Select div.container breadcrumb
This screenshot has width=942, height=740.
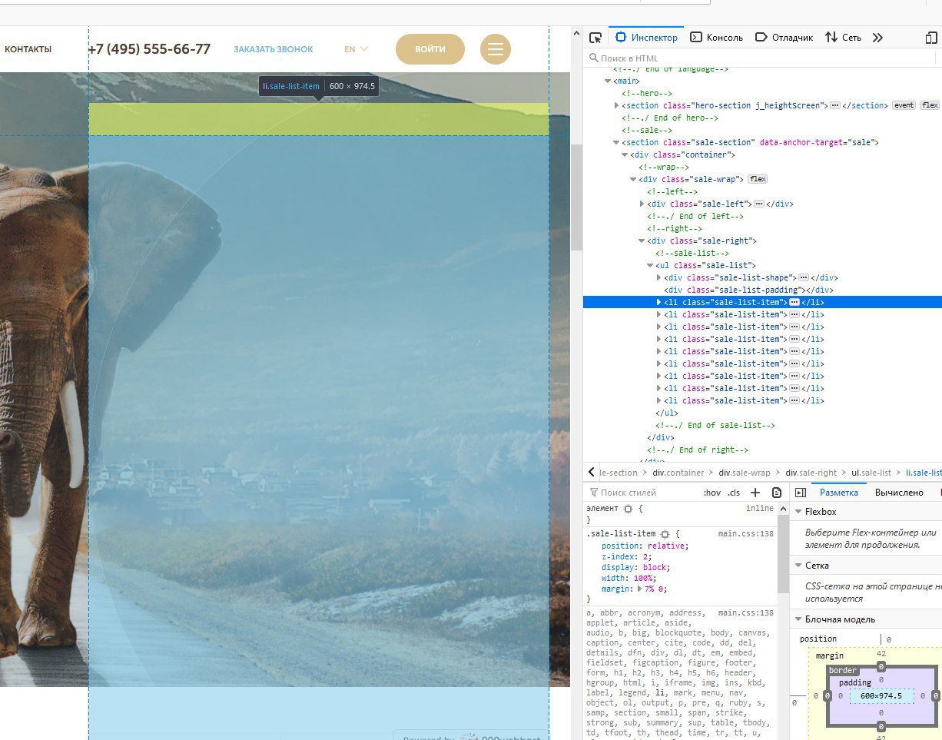coord(678,473)
